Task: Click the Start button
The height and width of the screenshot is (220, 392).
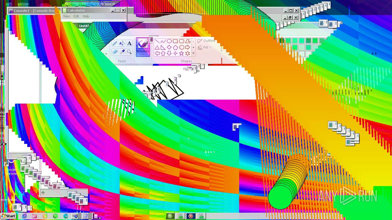Action: tap(8, 216)
